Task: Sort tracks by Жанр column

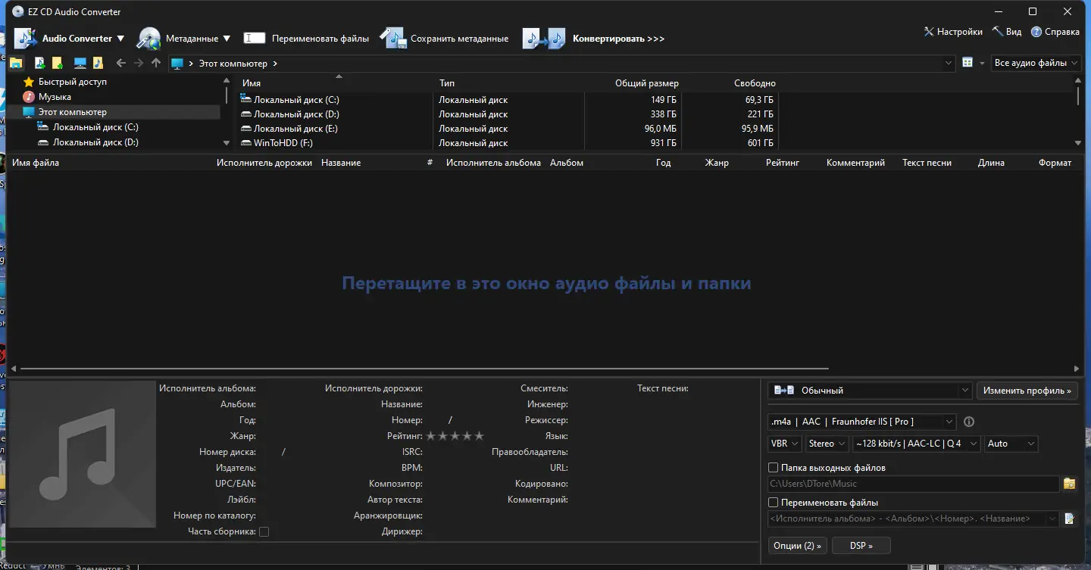Action: coord(717,163)
